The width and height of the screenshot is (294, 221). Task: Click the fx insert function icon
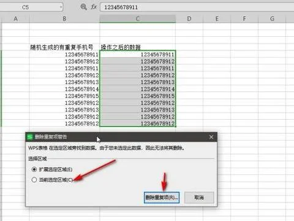(x=94, y=7)
